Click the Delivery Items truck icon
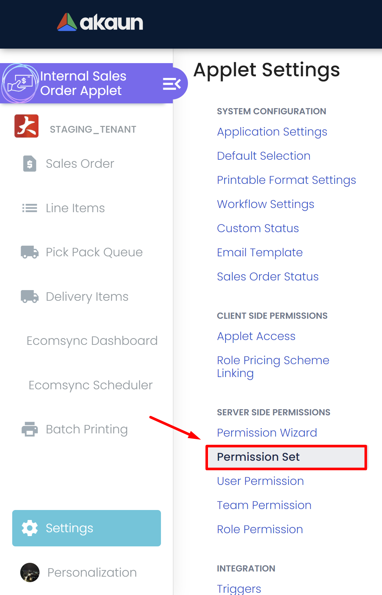 point(30,297)
